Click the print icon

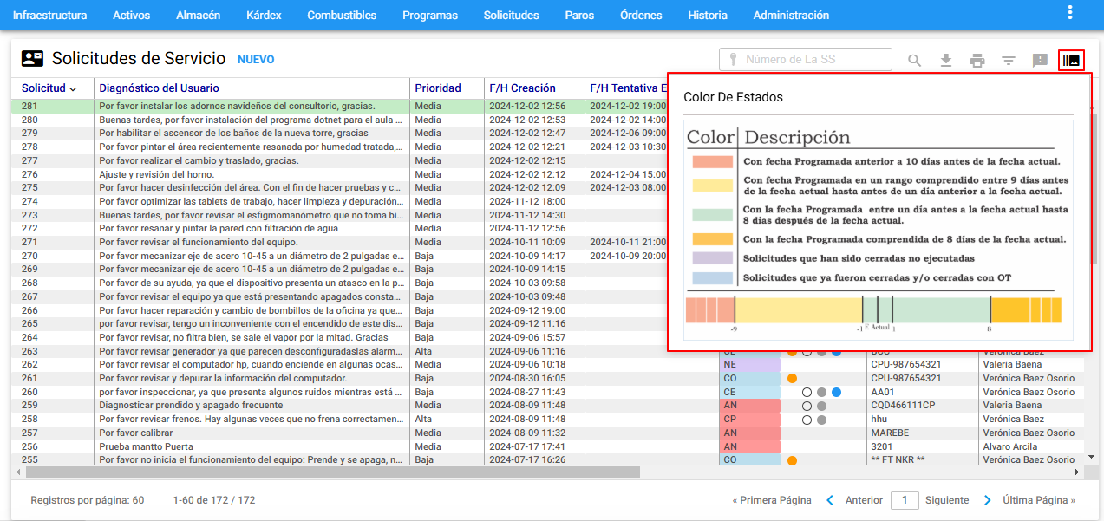click(977, 61)
